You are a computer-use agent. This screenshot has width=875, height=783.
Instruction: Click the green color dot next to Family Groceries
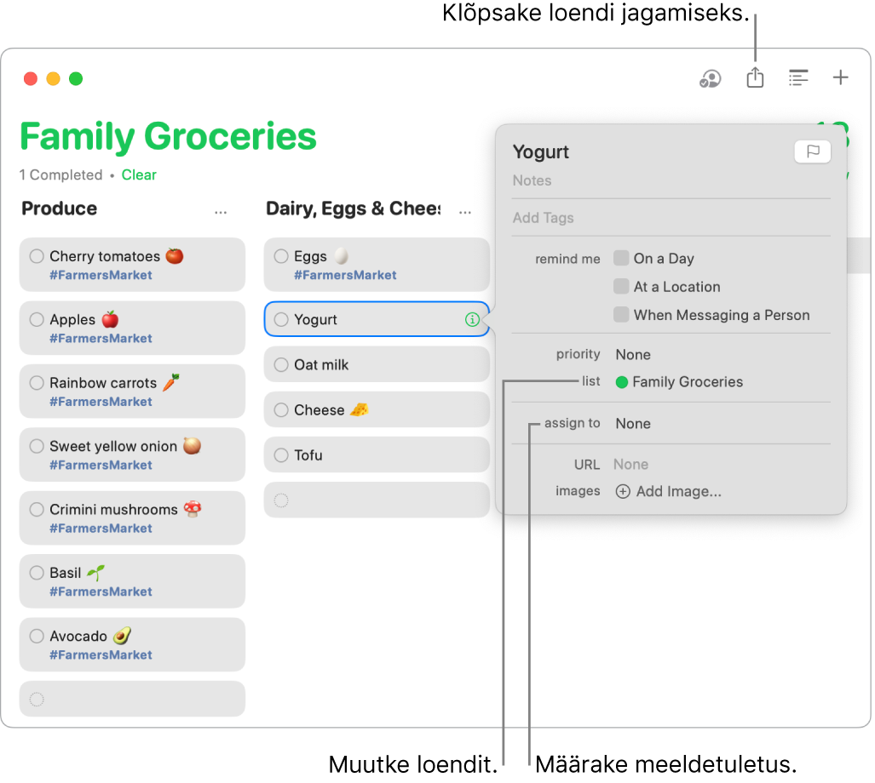[621, 381]
